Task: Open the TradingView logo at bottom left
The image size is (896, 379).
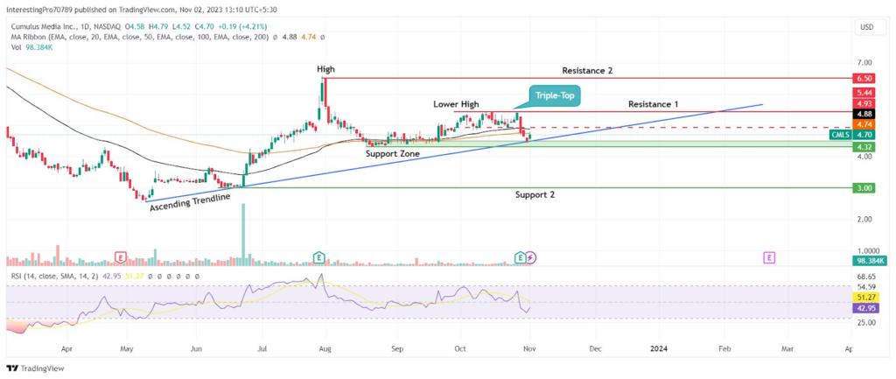Action: 36,368
